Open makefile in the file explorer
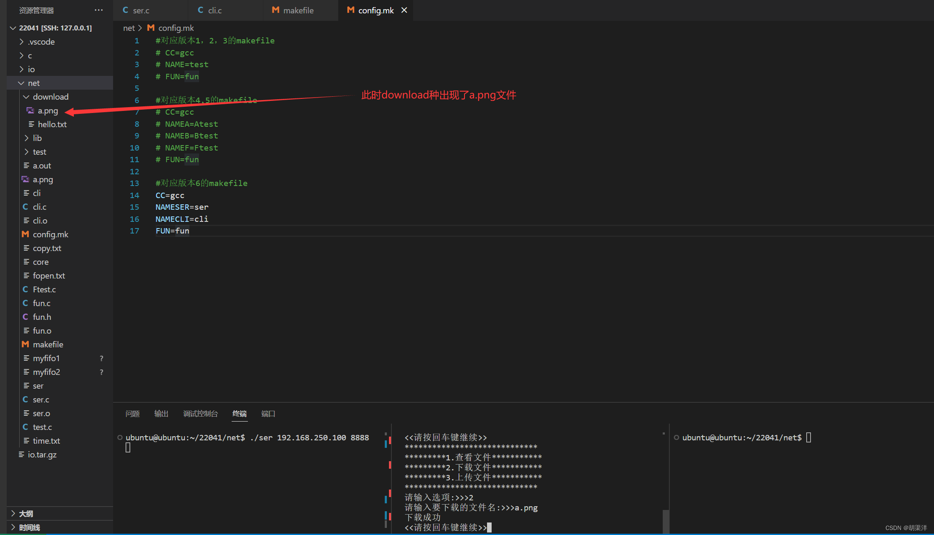The width and height of the screenshot is (934, 535). tap(48, 344)
